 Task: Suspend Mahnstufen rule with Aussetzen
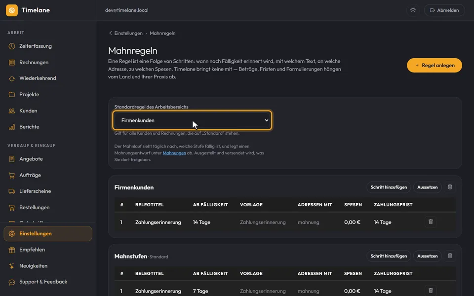click(428, 256)
